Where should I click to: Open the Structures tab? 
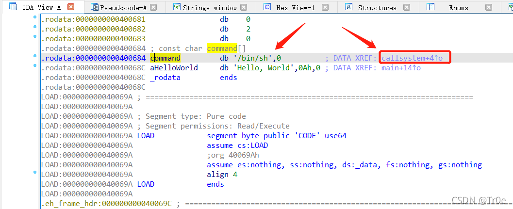pyautogui.click(x=377, y=8)
